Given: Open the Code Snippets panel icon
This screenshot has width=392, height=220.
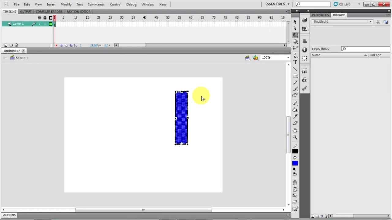Looking at the screenshot, I should [304, 71].
